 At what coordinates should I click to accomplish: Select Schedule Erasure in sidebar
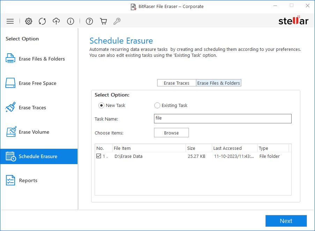point(39,156)
